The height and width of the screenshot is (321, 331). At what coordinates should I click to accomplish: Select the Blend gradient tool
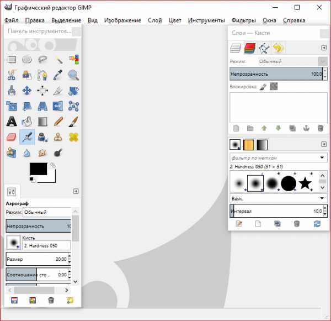[x=42, y=122]
